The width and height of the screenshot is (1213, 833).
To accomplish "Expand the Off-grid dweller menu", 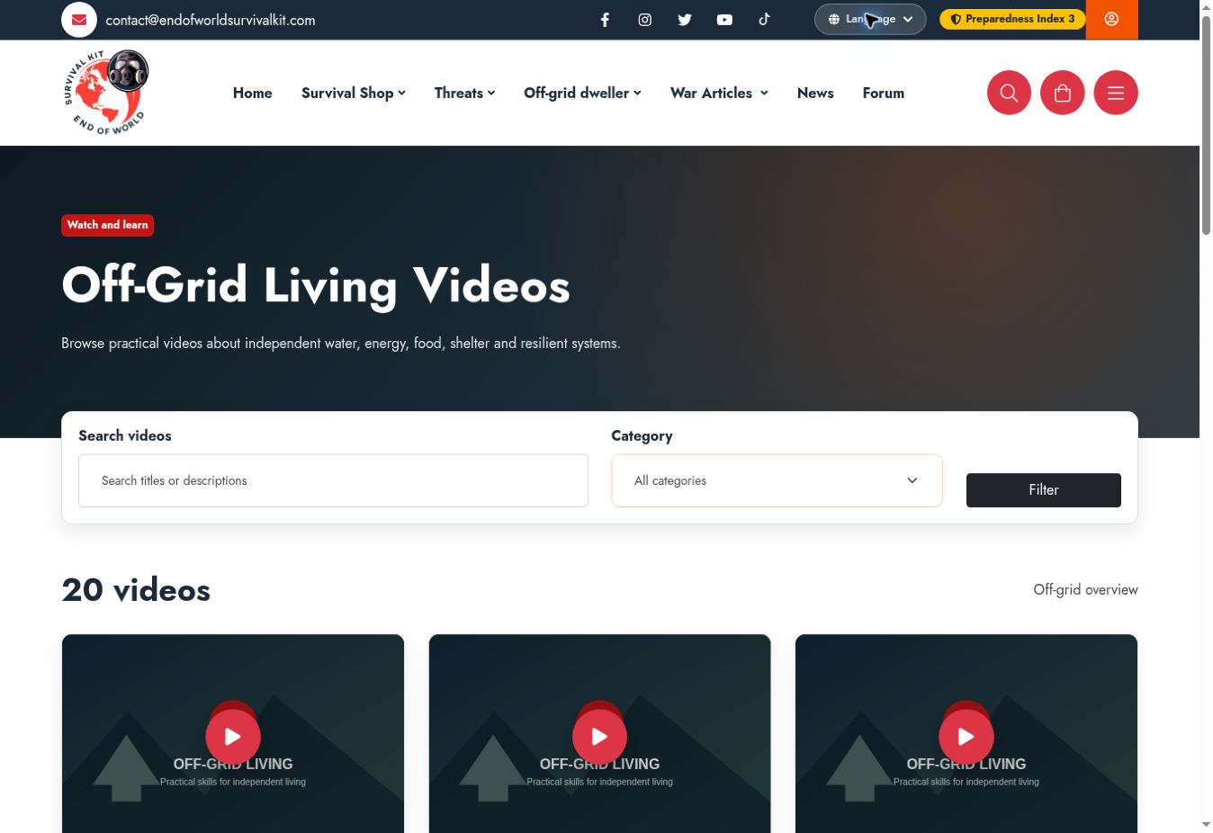I will [x=582, y=93].
